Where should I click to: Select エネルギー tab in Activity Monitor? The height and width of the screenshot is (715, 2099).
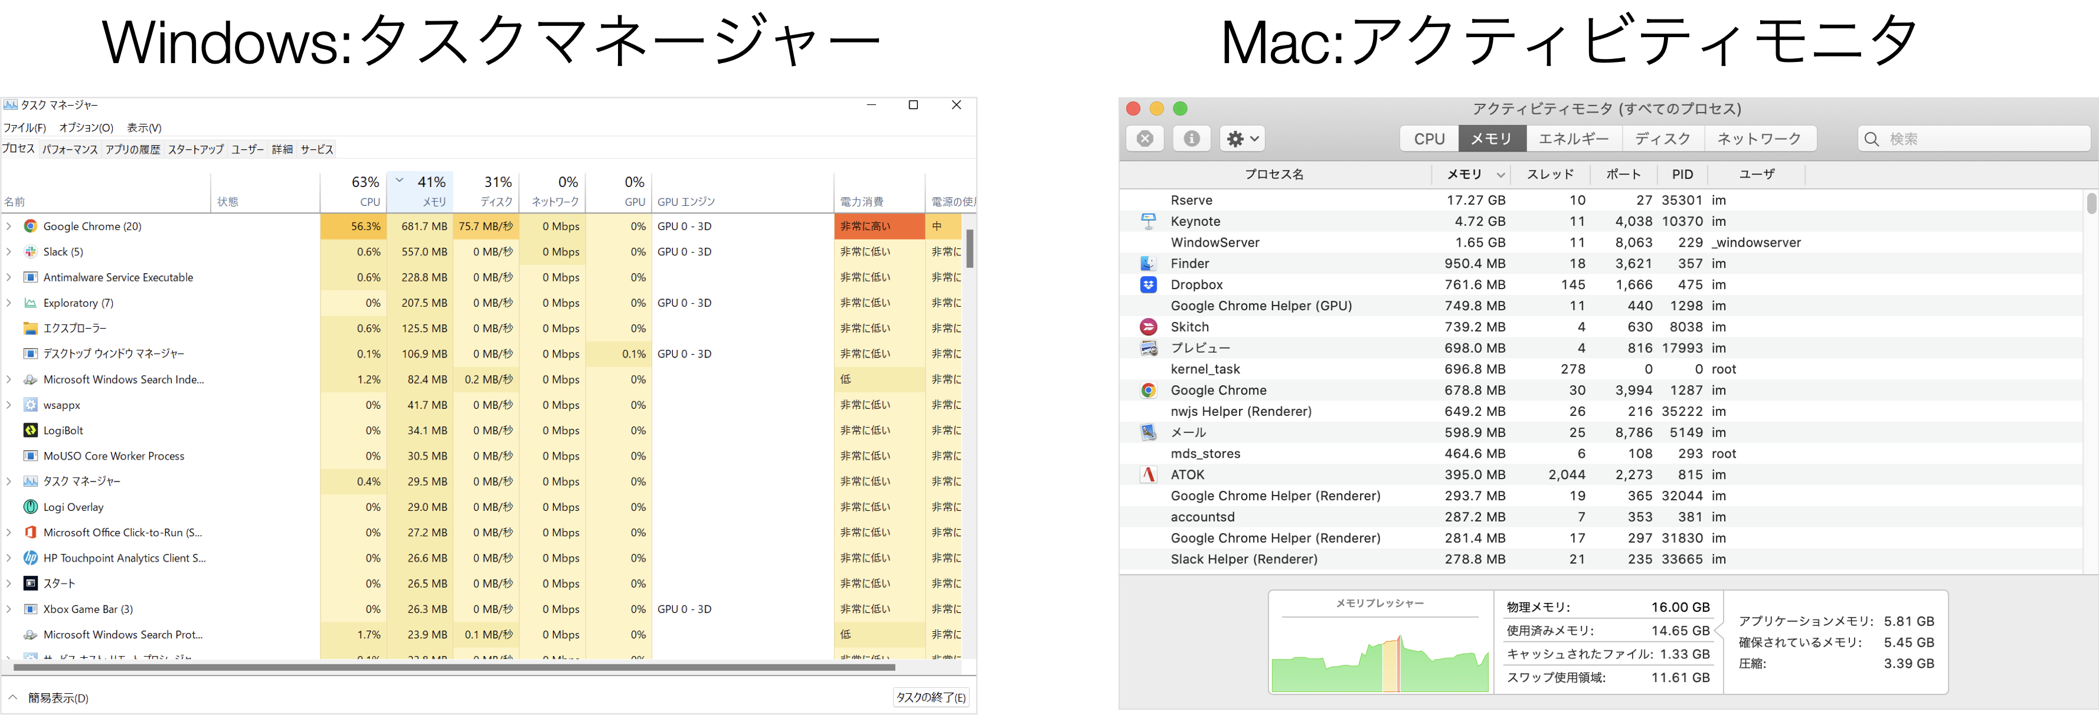tap(1574, 139)
